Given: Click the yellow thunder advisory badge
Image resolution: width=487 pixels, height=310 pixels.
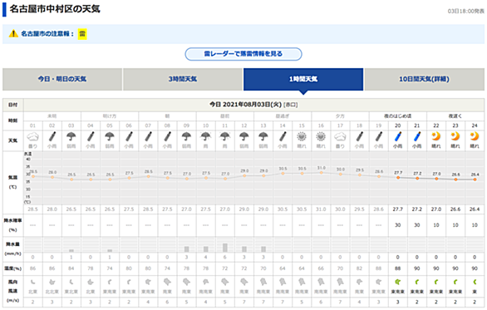Looking at the screenshot, I should (82, 33).
